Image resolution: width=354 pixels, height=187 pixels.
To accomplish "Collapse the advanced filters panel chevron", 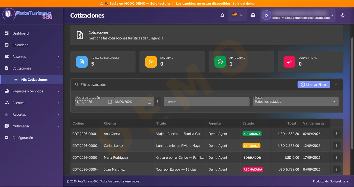I will (x=336, y=85).
